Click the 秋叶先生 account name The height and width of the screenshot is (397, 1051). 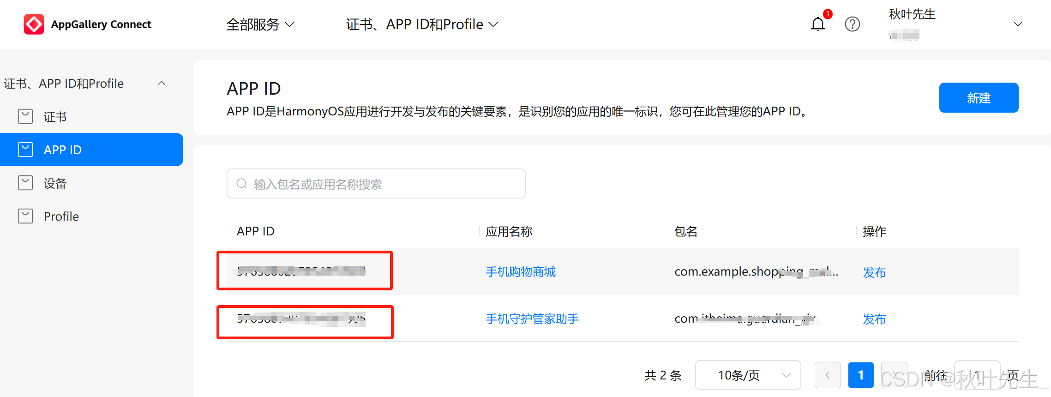(912, 14)
